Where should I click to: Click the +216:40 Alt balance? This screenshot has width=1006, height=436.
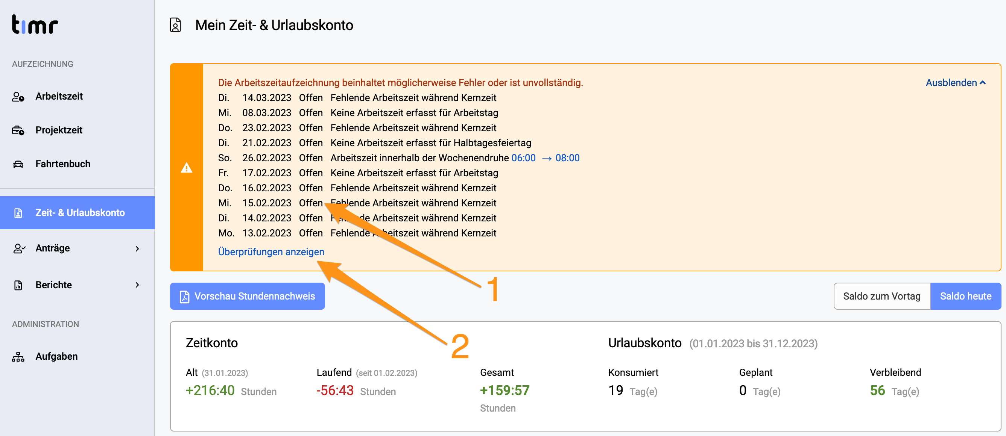click(210, 390)
